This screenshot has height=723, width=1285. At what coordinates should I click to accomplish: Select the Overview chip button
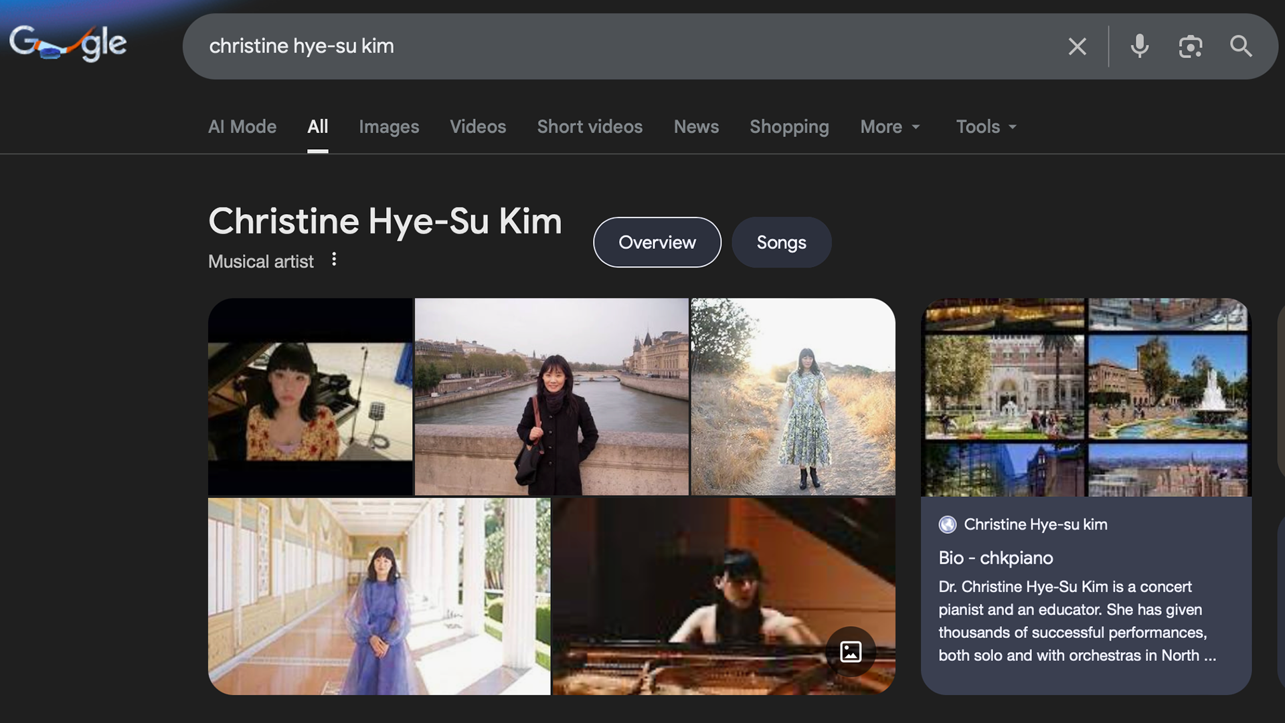657,242
